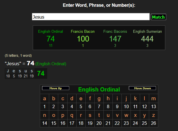Click letter 'n' in cipher chart
The height and width of the screenshot is (131, 178).
[45, 115]
